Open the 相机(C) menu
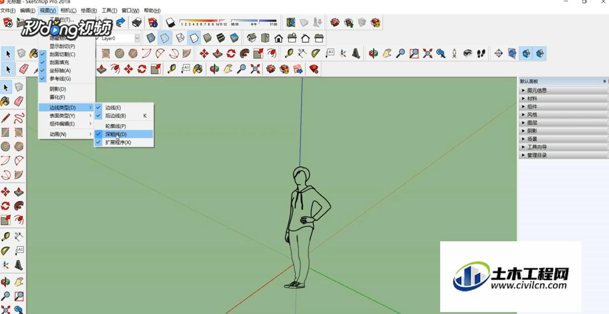Viewport: 609px width, 314px height. coord(68,11)
